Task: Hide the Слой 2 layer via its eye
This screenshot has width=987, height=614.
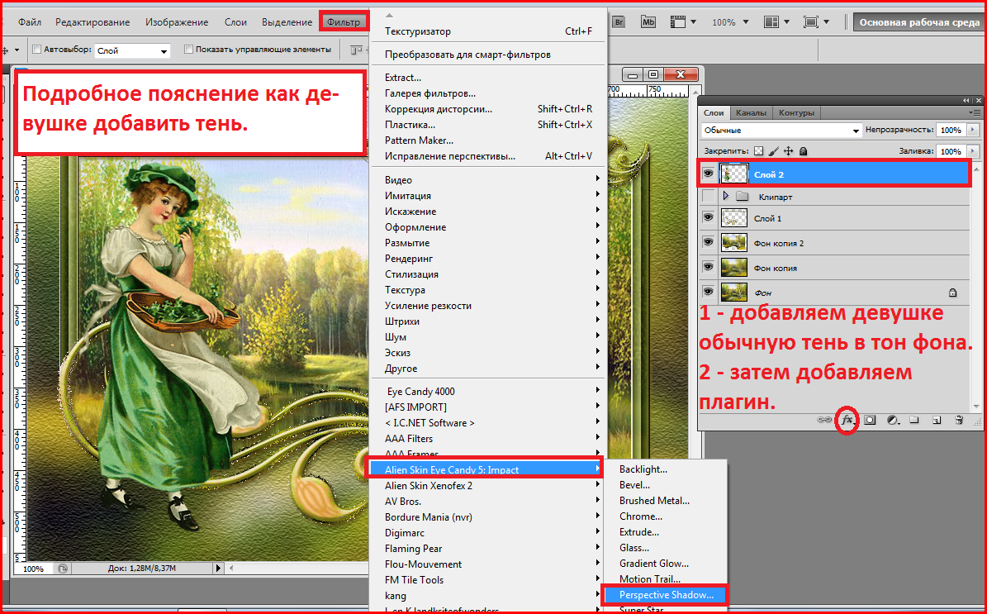Action: coord(708,174)
